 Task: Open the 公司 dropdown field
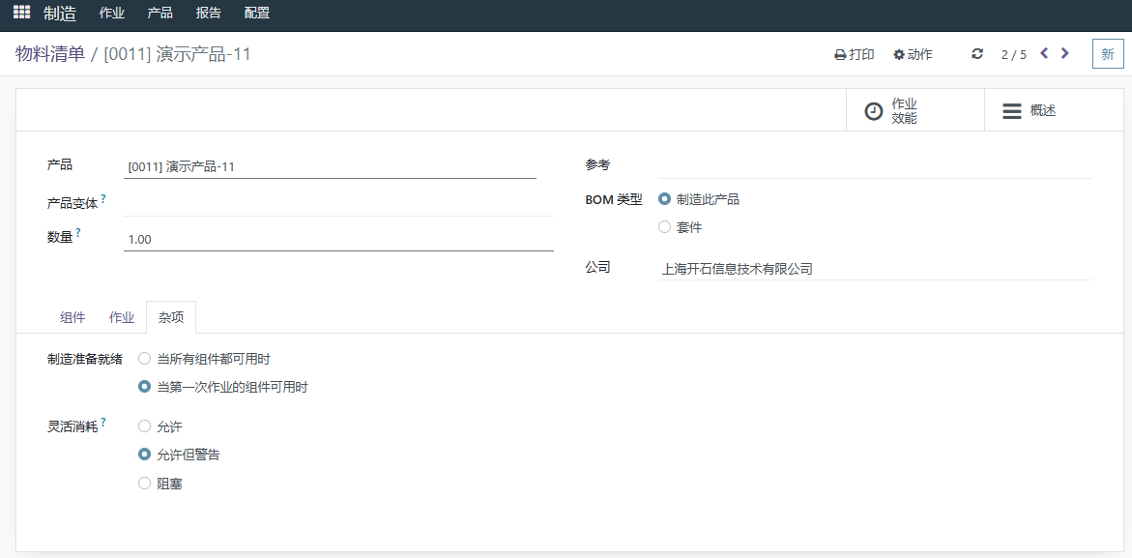[x=875, y=270]
